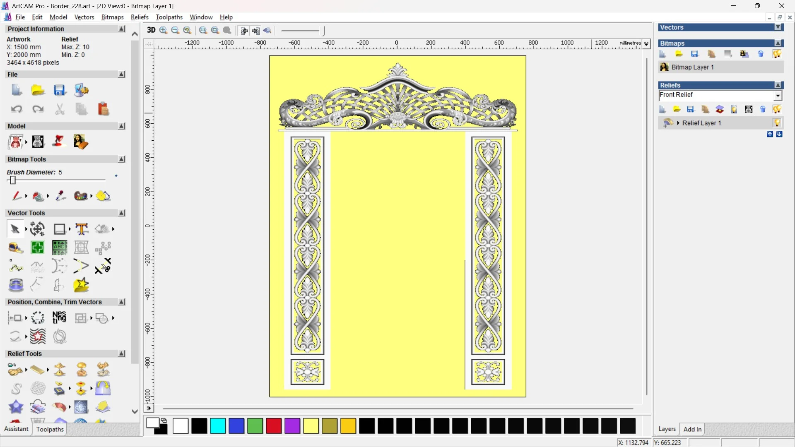Expand the Vectors panel

coord(778,27)
